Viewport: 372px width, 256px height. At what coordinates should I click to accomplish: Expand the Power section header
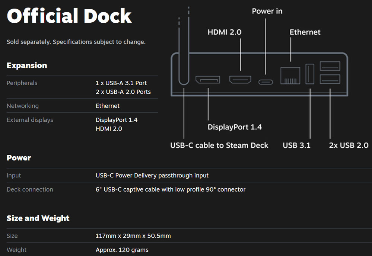(x=18, y=158)
